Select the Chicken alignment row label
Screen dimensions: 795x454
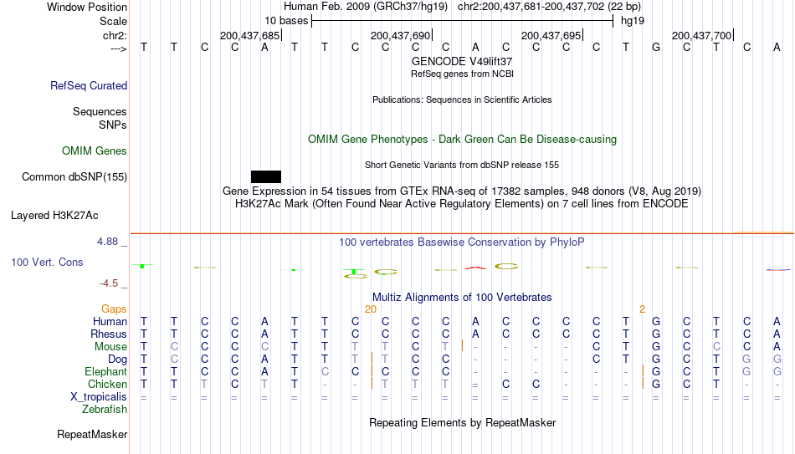pos(107,384)
